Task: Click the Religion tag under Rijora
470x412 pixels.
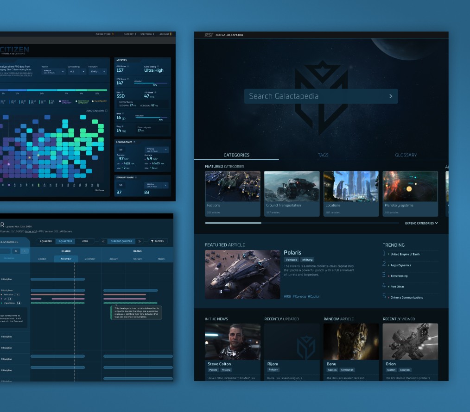Action: coord(273,370)
